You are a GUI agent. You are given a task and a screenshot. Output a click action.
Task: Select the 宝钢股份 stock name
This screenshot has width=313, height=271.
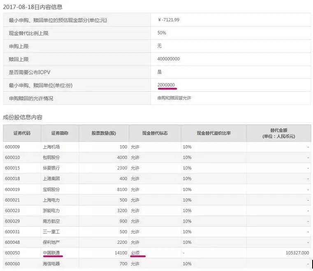pos(51,189)
